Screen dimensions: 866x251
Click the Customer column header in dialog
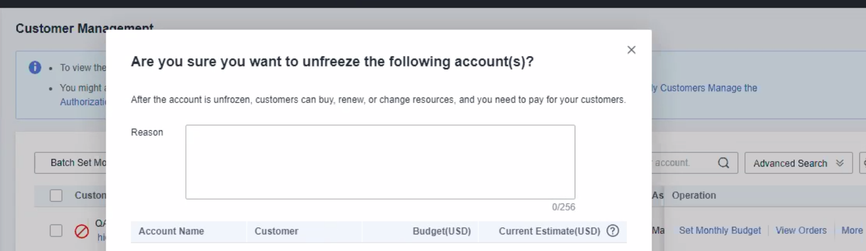point(276,232)
